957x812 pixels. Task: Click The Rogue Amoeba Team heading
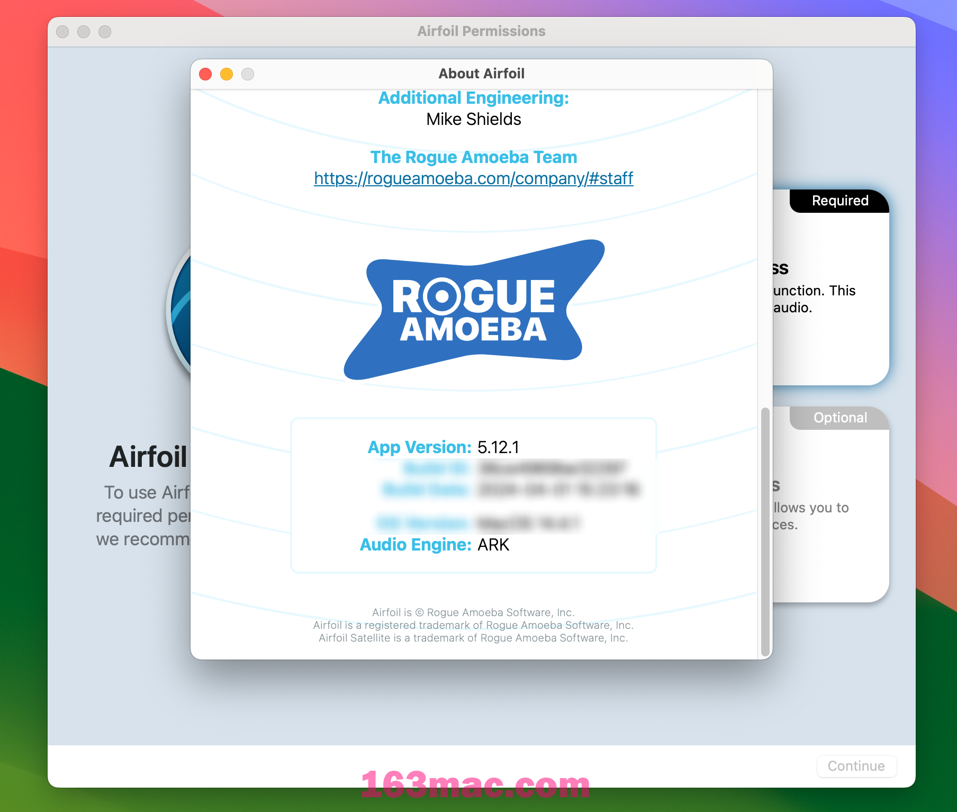(474, 157)
